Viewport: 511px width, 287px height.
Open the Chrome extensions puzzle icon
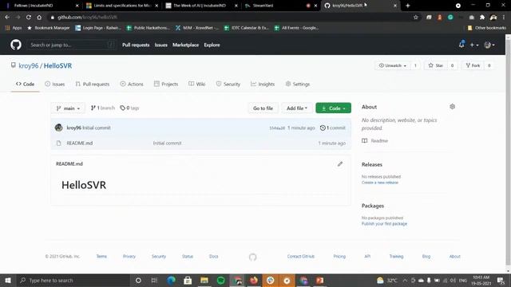click(x=482, y=18)
